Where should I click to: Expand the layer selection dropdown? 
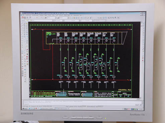click(53, 20)
